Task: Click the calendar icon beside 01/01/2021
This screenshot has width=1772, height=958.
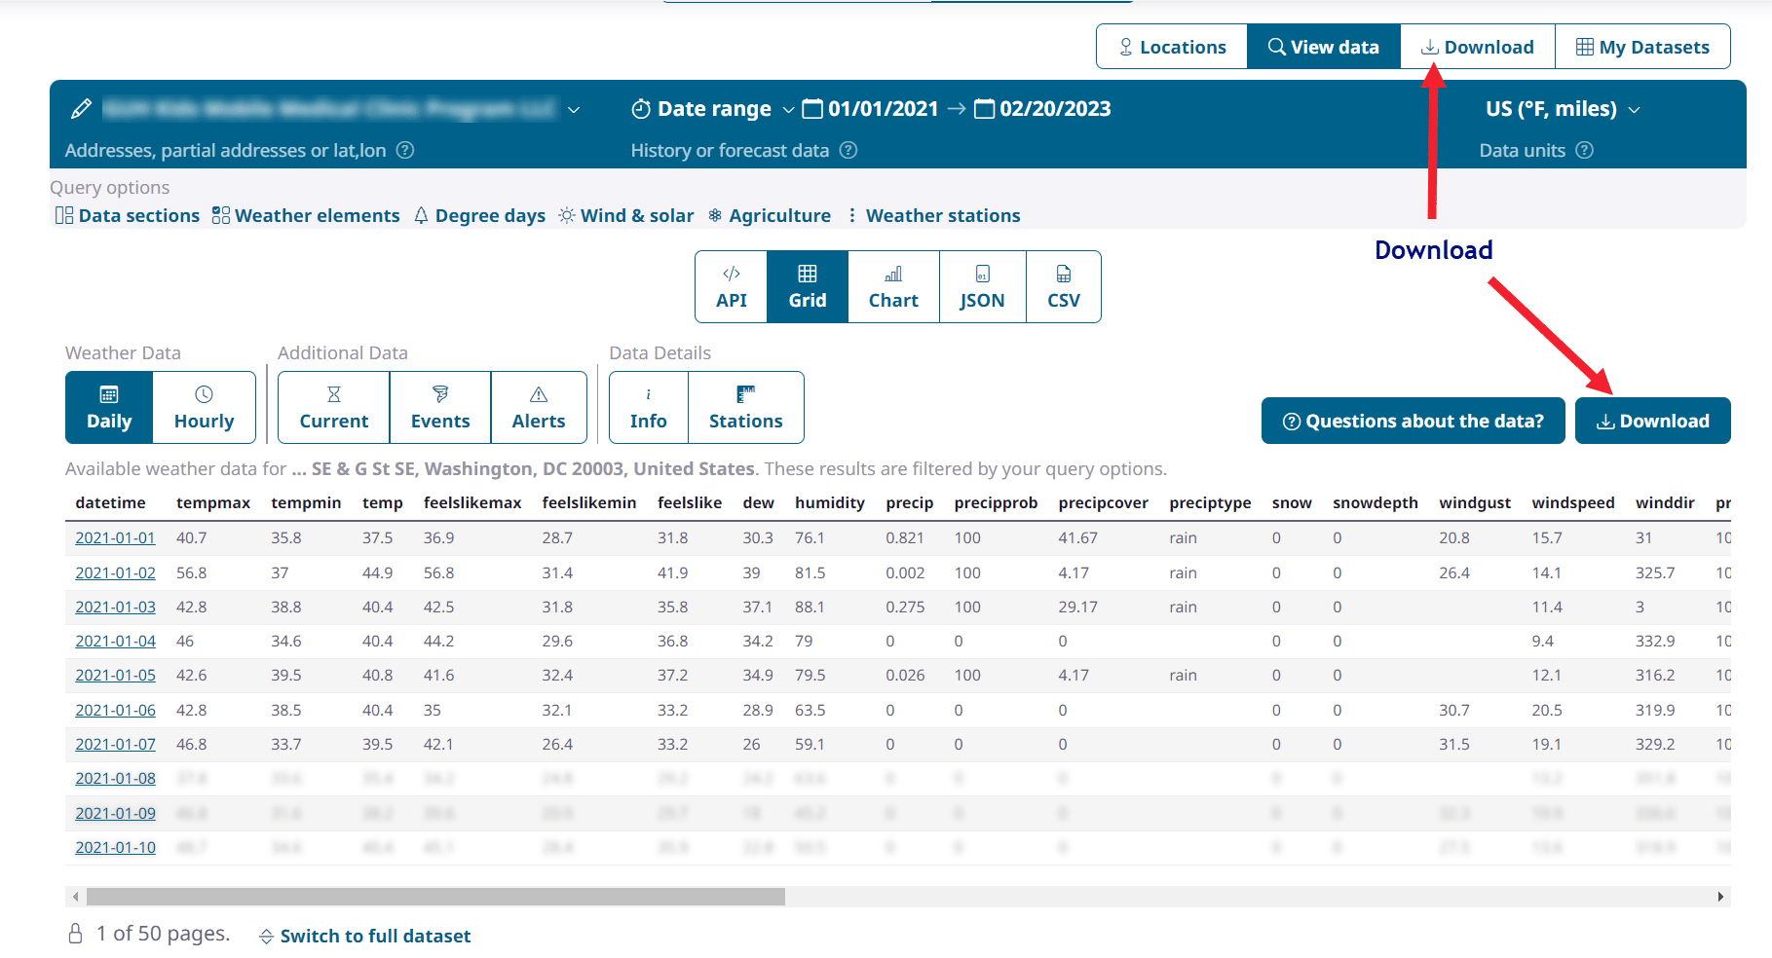Action: (x=813, y=109)
